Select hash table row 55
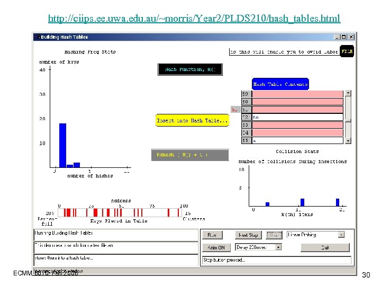The height and width of the screenshot is (286, 381). click(x=292, y=140)
